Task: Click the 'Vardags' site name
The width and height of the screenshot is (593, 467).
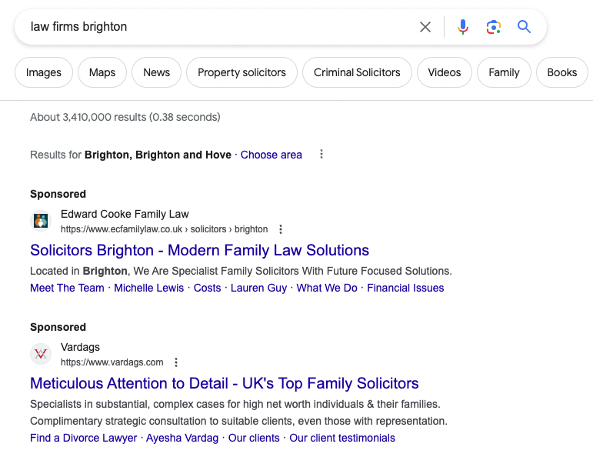Action: (80, 348)
